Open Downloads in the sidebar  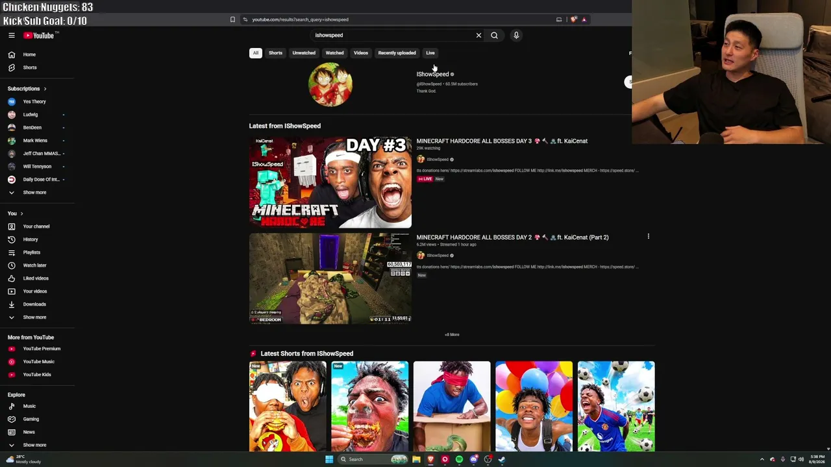pyautogui.click(x=34, y=304)
